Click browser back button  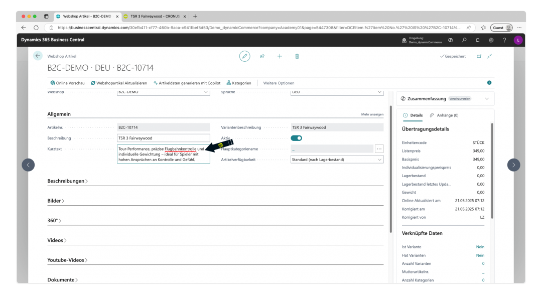(x=24, y=28)
